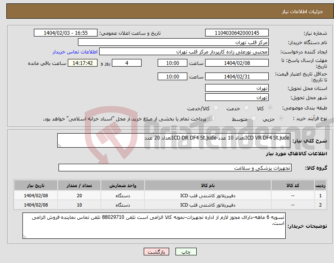Screen dimensions: 334x263
Task: Click the buyer name field مرکز قلب تهران
Action: [173, 42]
